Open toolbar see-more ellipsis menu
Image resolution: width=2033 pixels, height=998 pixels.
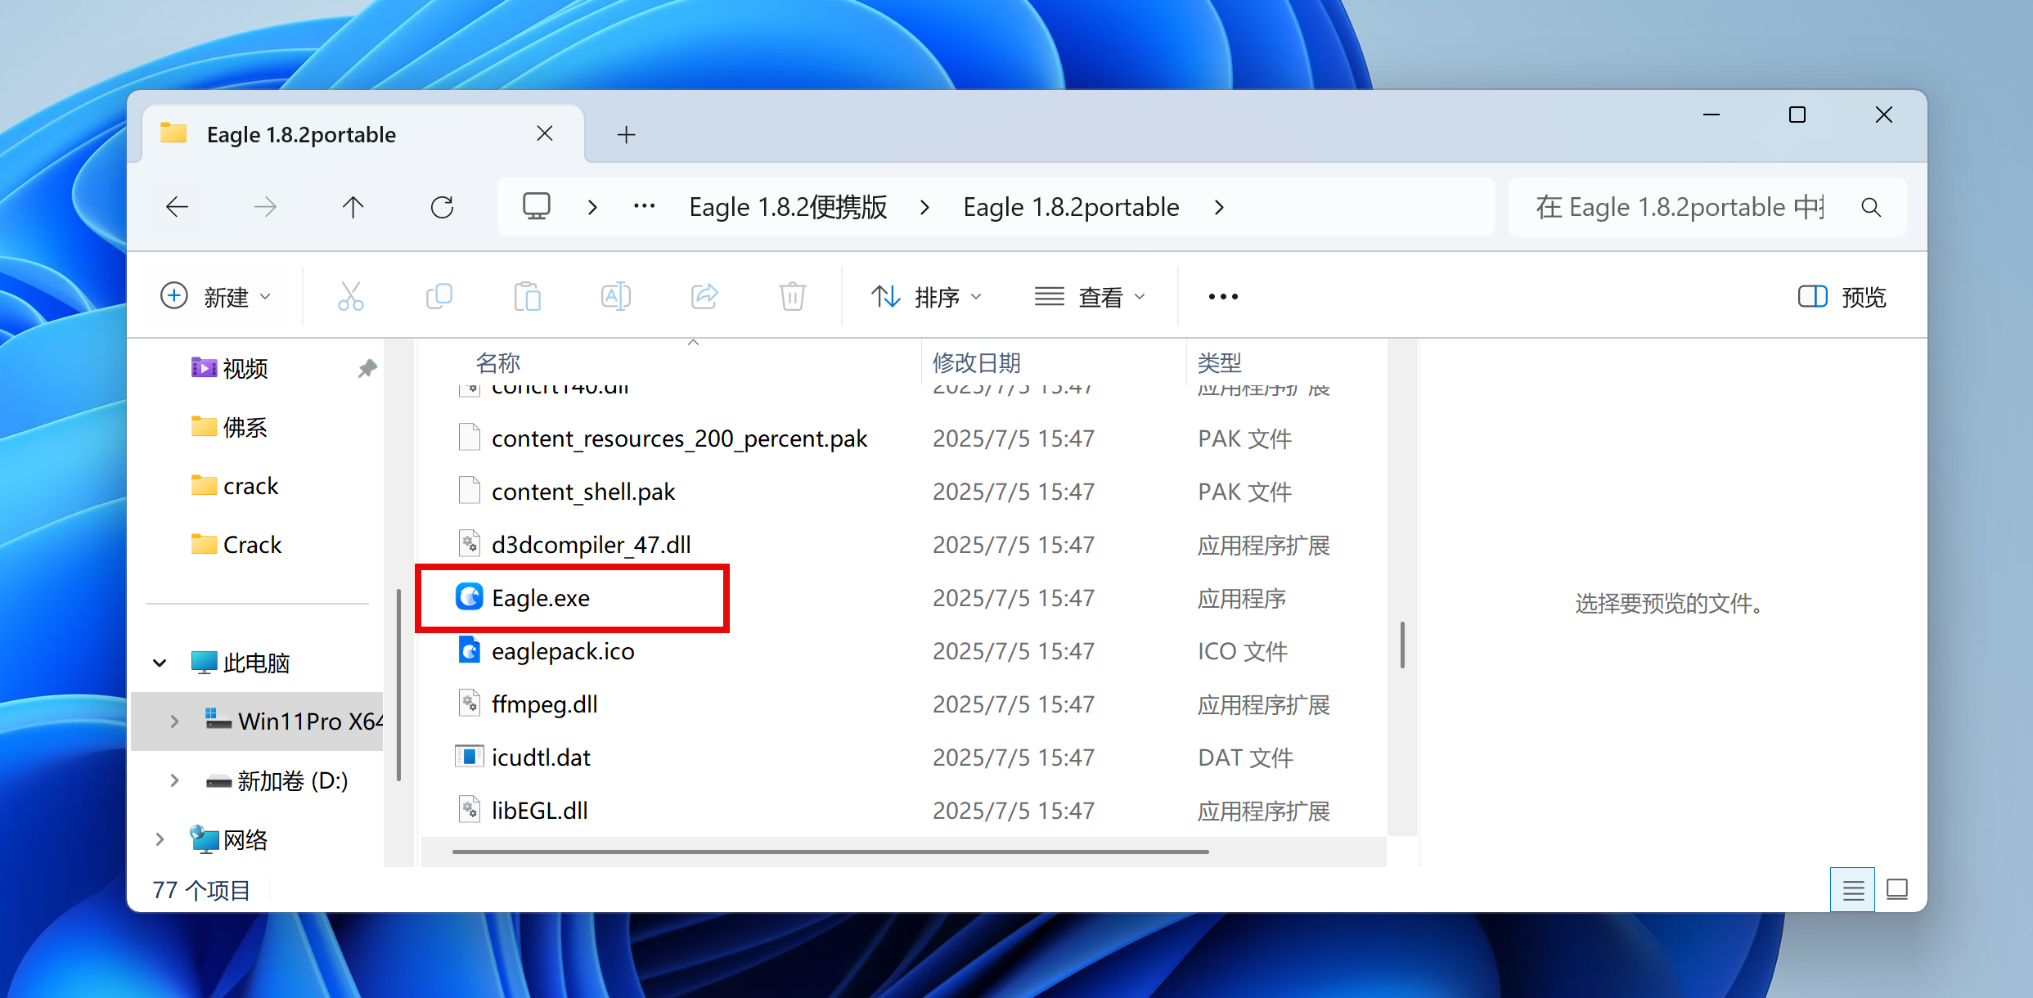coord(1223,296)
